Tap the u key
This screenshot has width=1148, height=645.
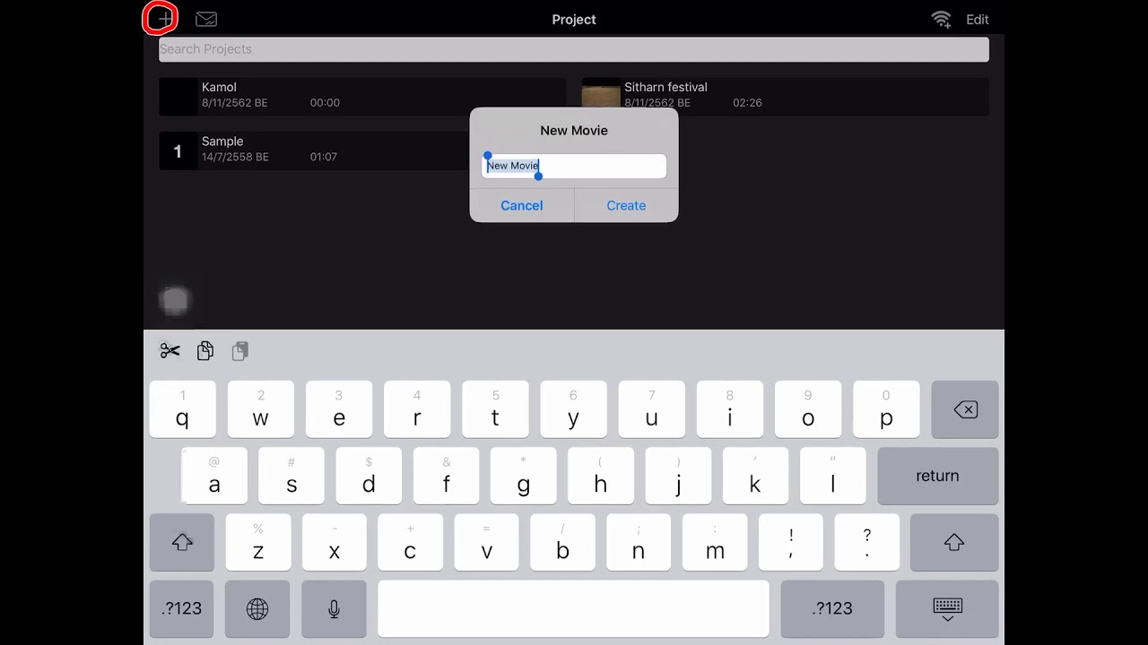coord(652,409)
